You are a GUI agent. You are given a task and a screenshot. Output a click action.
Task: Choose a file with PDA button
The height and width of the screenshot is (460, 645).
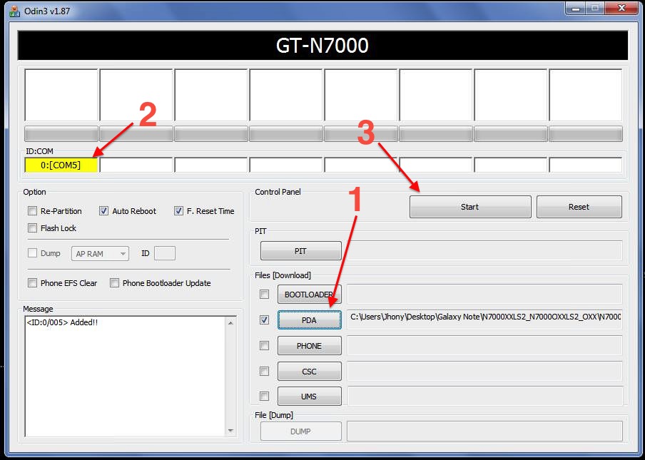308,320
